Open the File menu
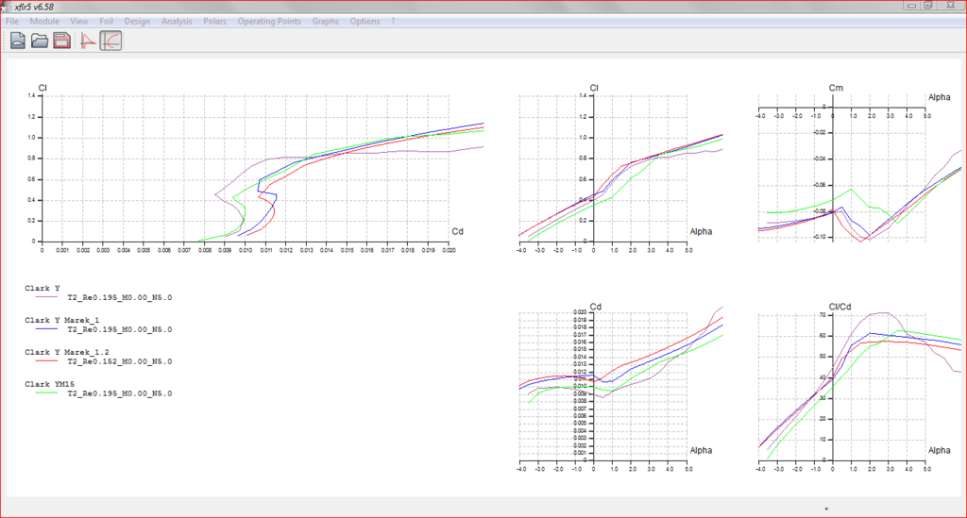 point(12,21)
